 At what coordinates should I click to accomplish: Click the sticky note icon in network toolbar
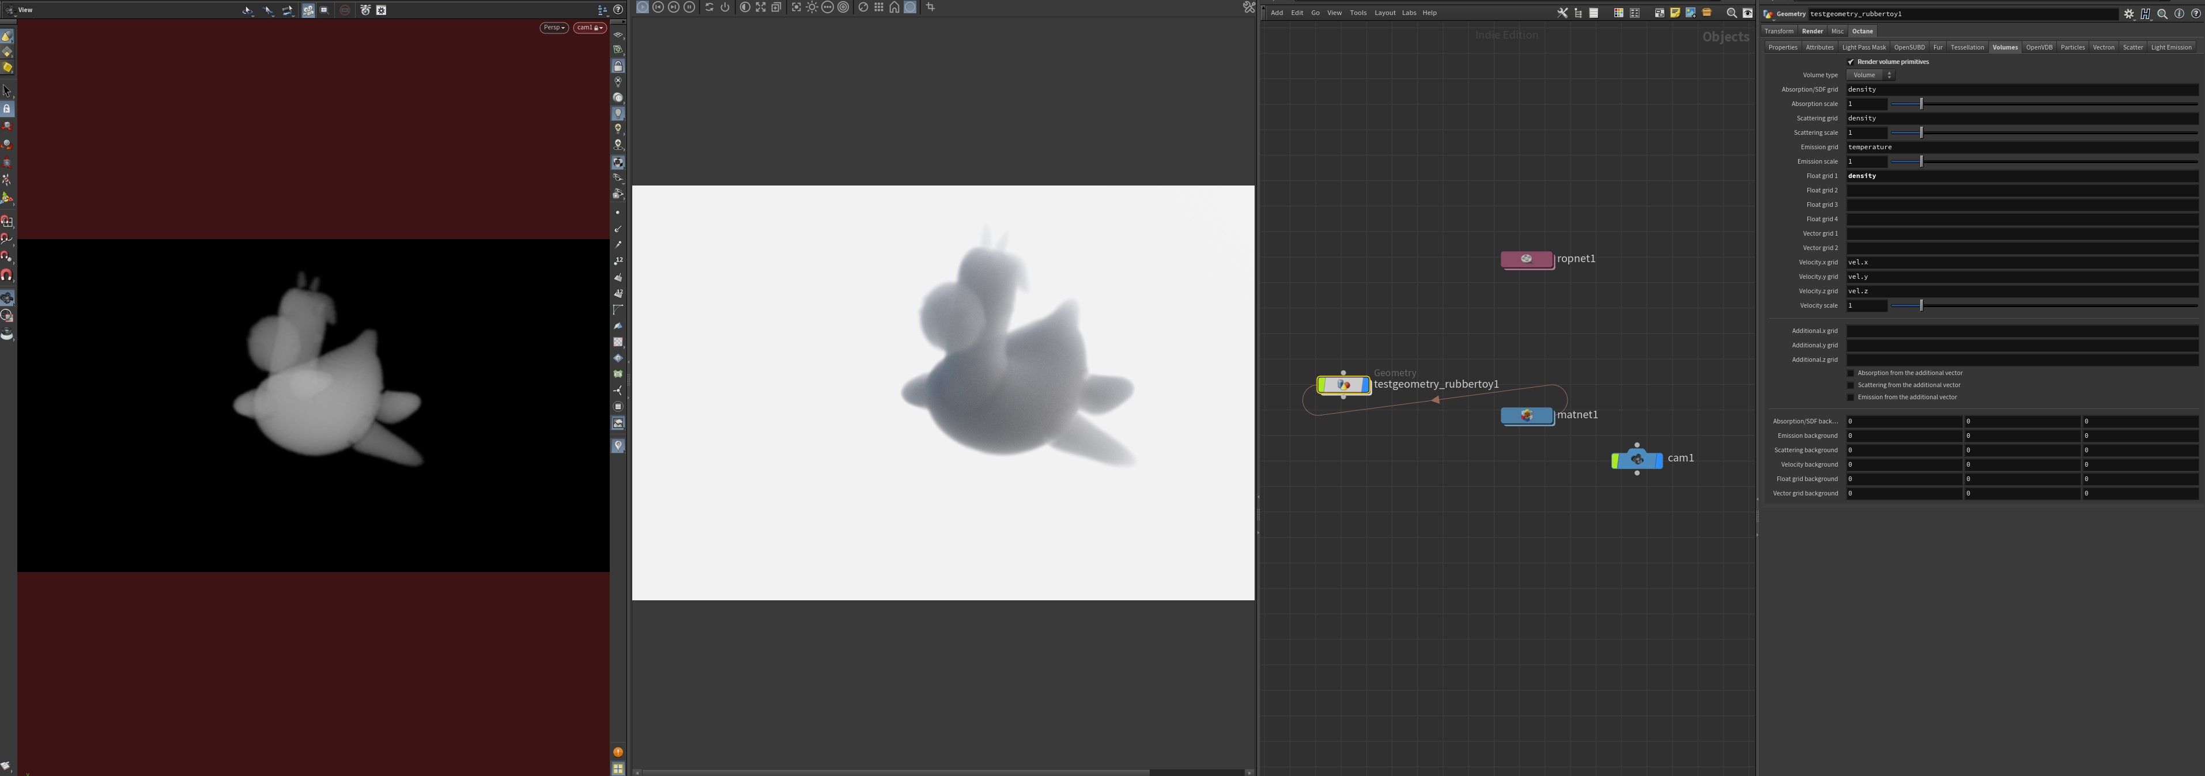click(x=1675, y=13)
